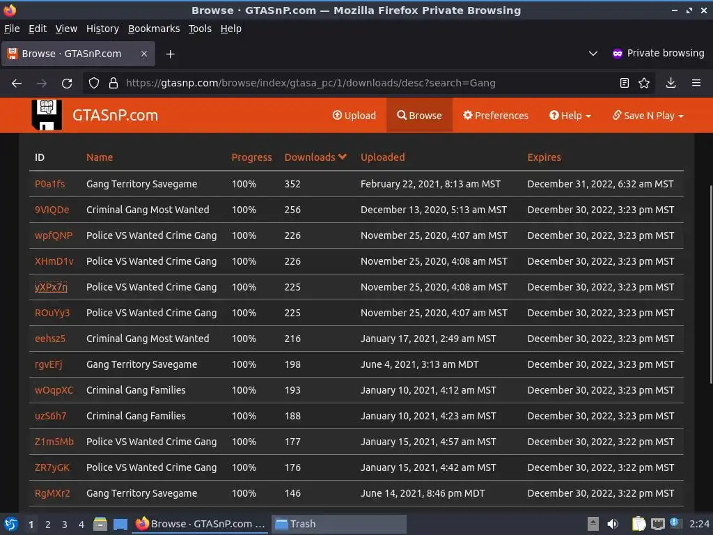Open save rgvEFj

(x=48, y=364)
